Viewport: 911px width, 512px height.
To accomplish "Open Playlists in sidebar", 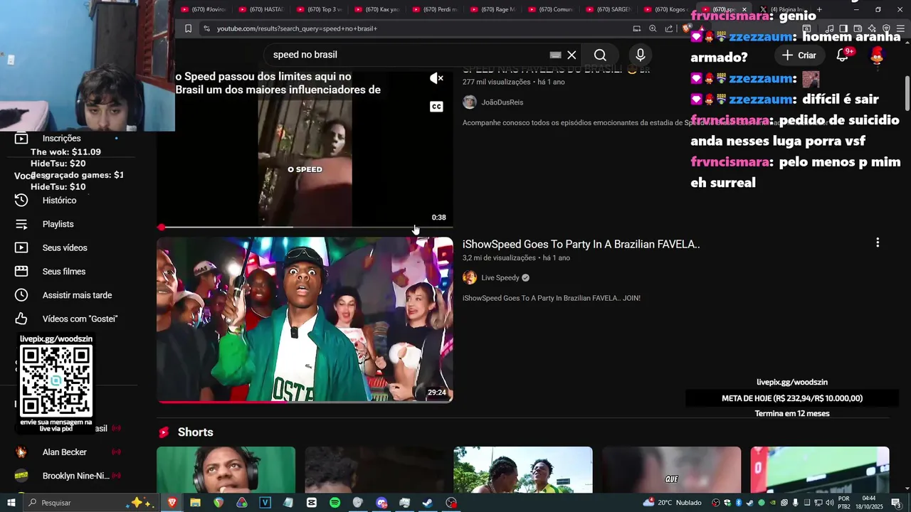I will coord(58,224).
